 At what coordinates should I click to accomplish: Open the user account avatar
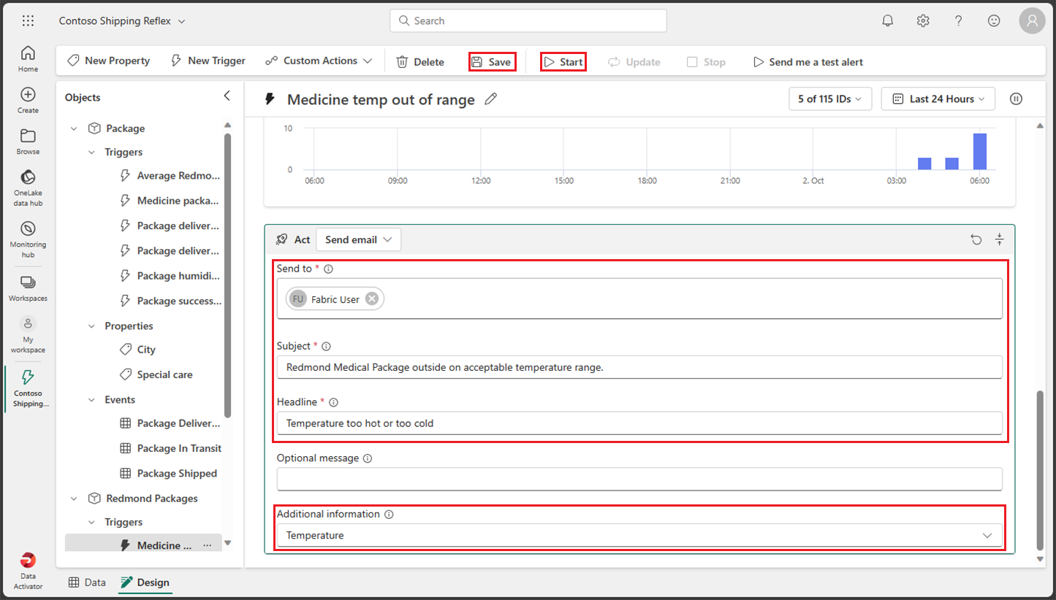[x=1032, y=21]
